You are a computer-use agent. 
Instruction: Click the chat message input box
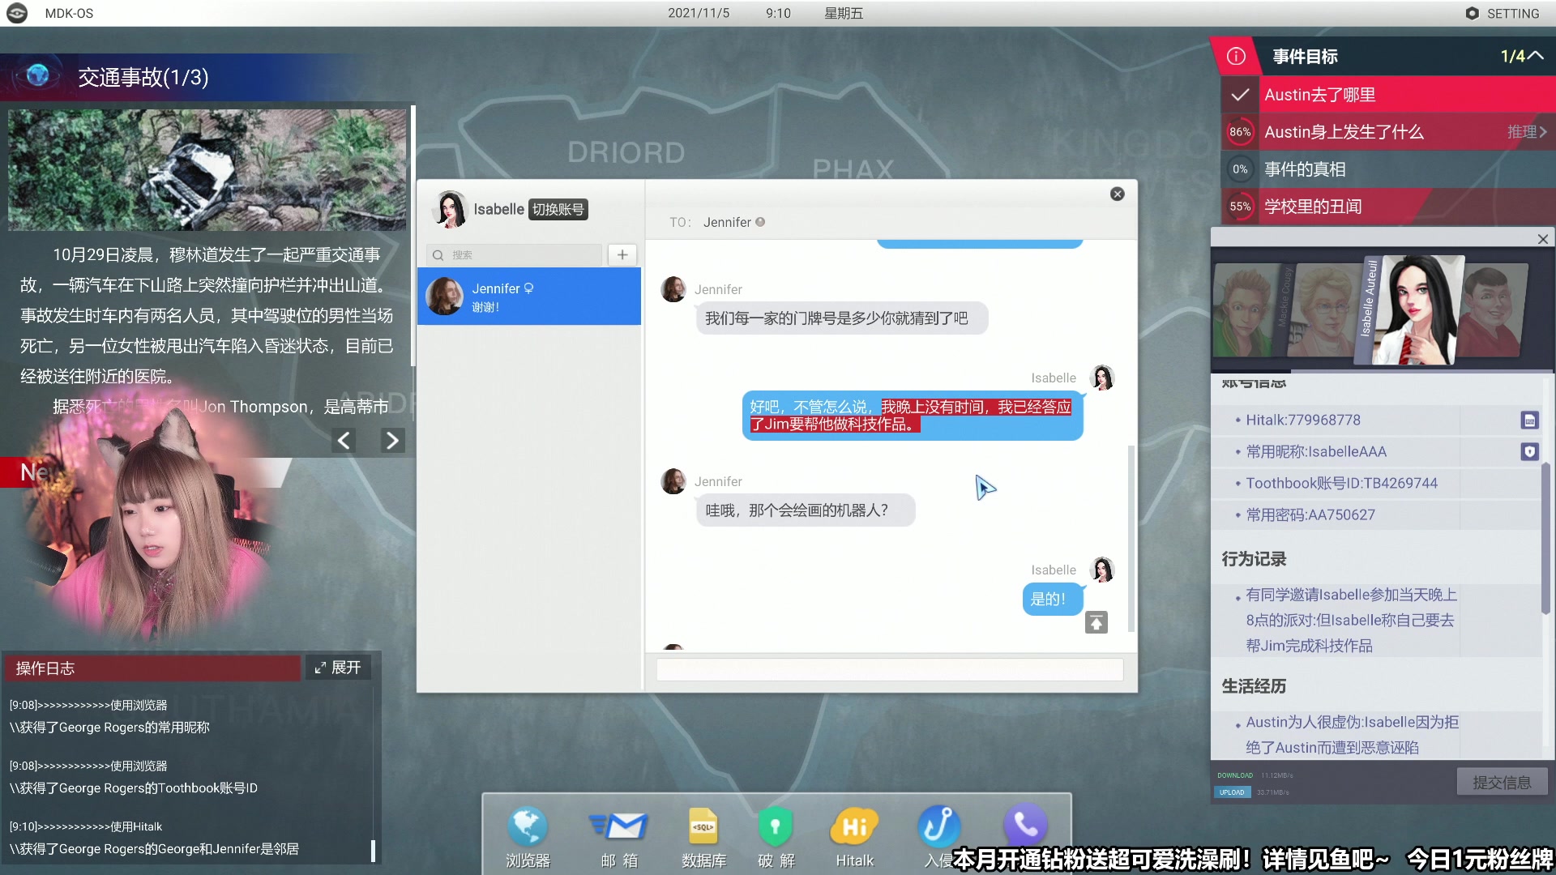tap(889, 669)
